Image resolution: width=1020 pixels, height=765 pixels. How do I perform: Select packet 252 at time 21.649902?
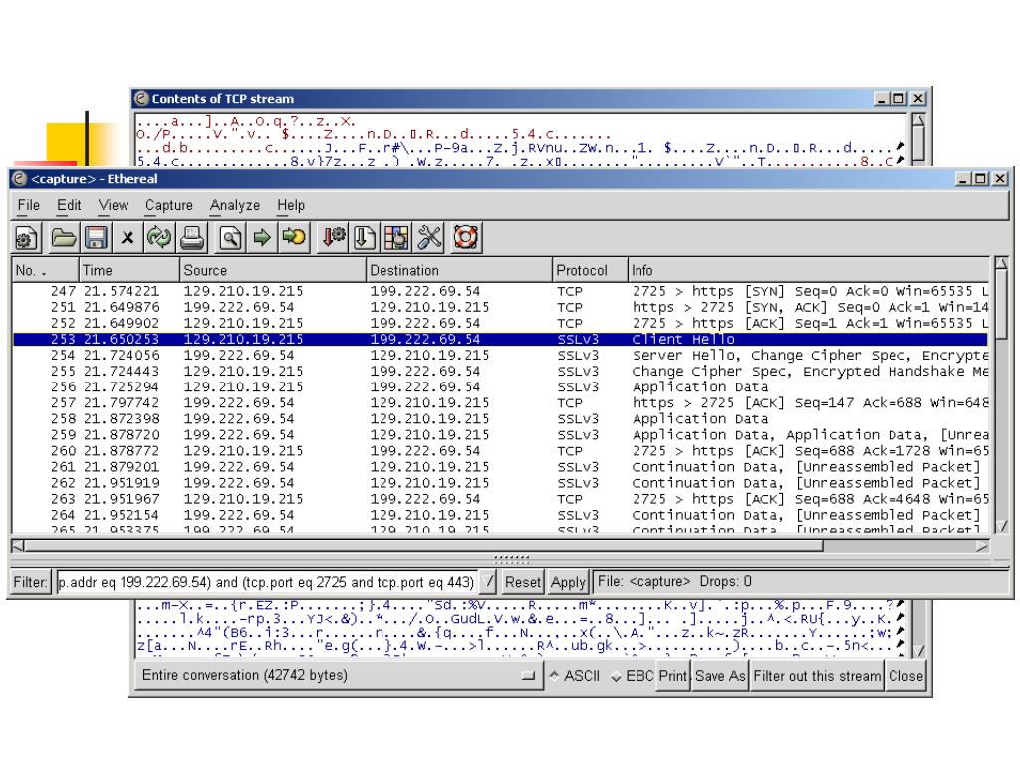tap(500, 323)
